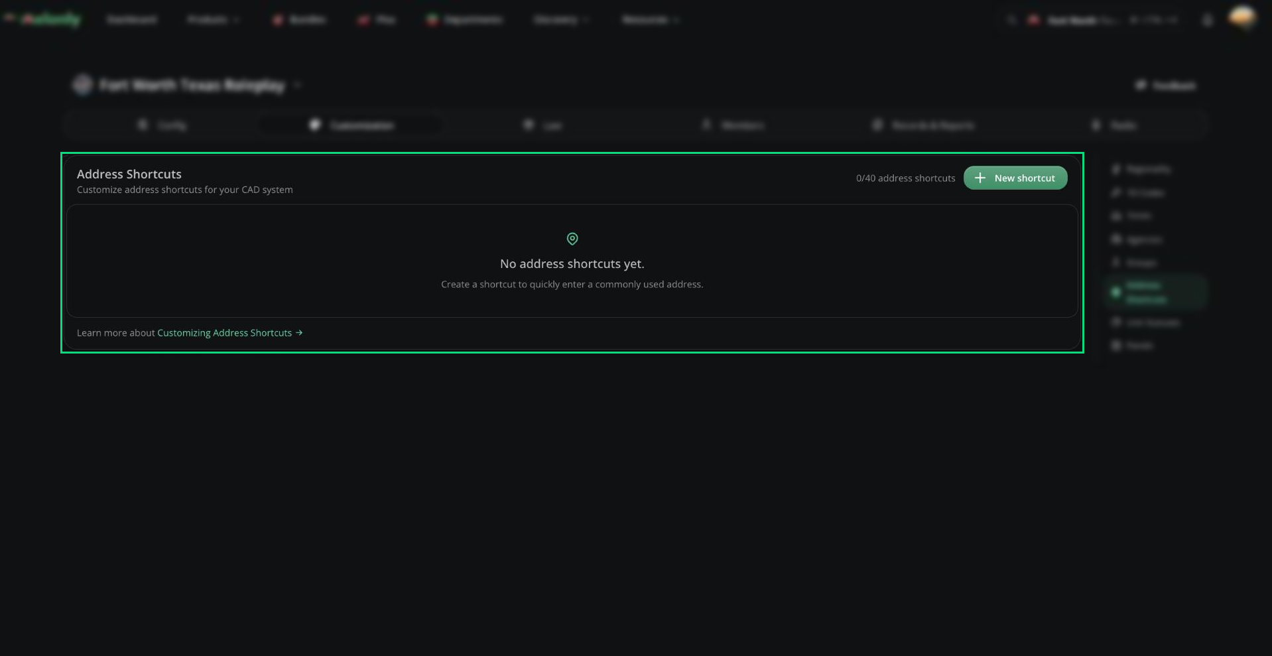Click the search icon in top bar

pos(1011,20)
